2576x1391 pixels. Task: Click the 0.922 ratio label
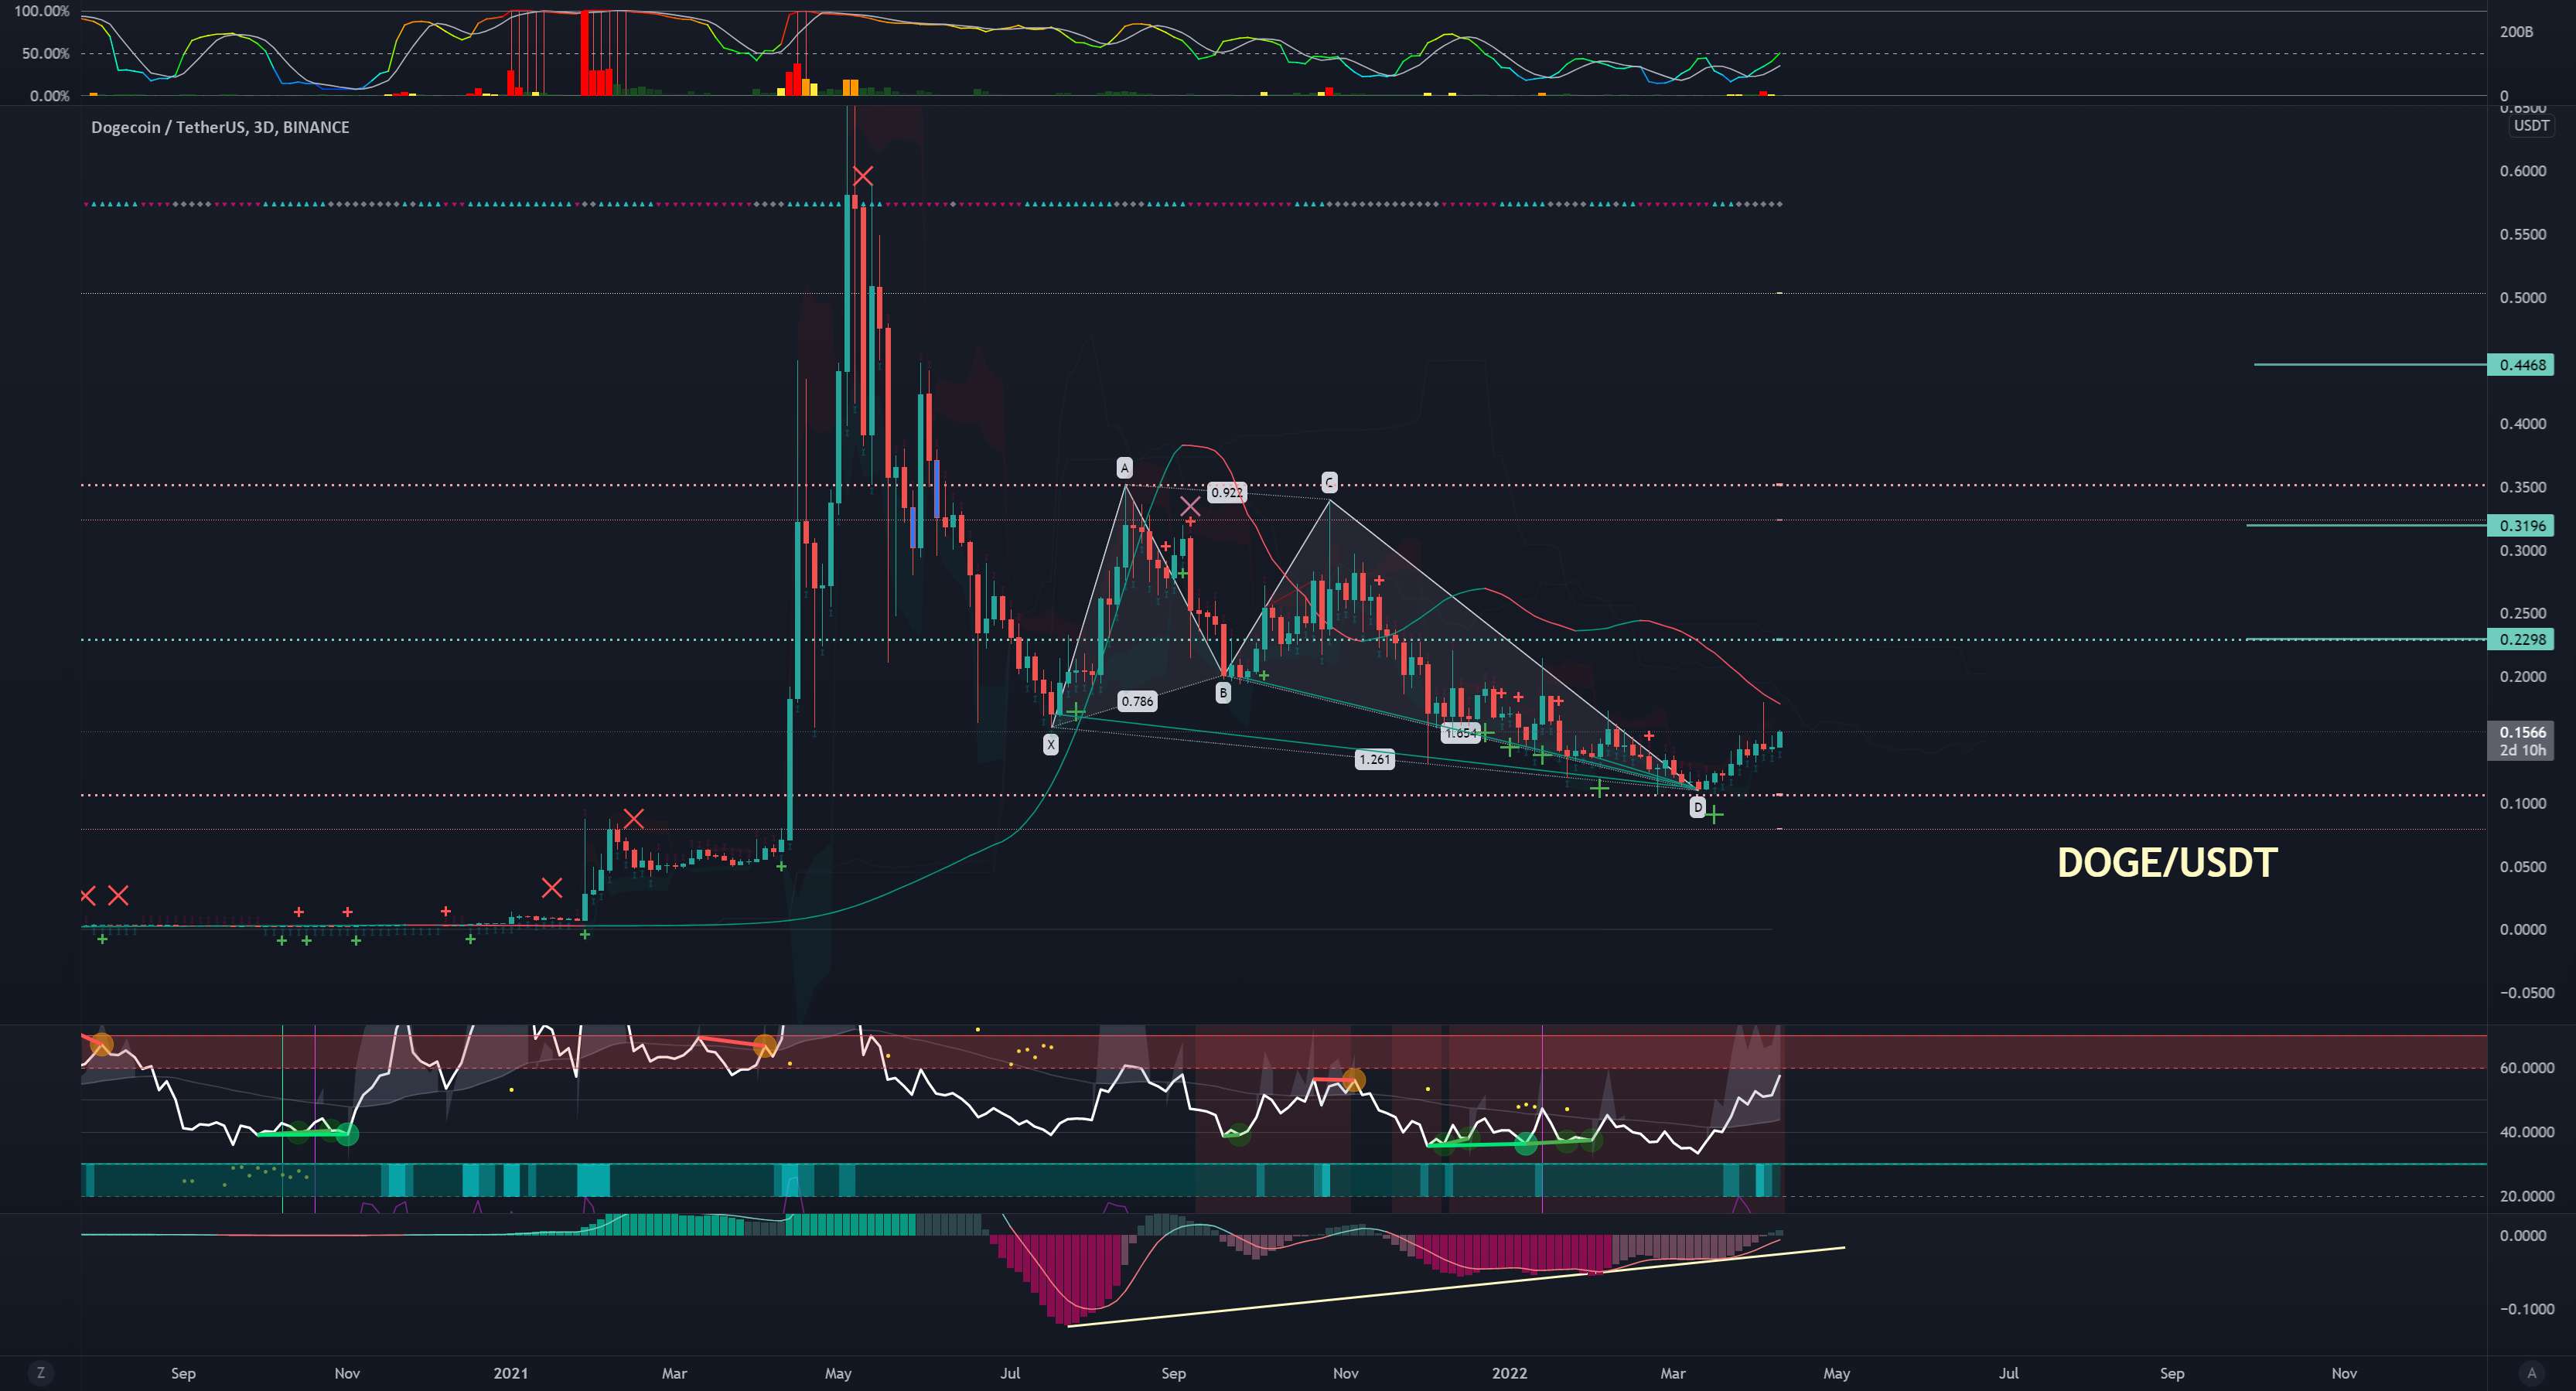tap(1226, 492)
